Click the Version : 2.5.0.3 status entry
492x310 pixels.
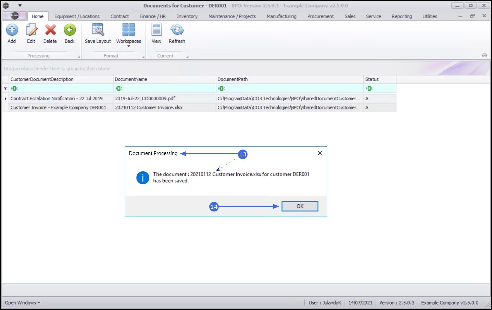[397, 303]
